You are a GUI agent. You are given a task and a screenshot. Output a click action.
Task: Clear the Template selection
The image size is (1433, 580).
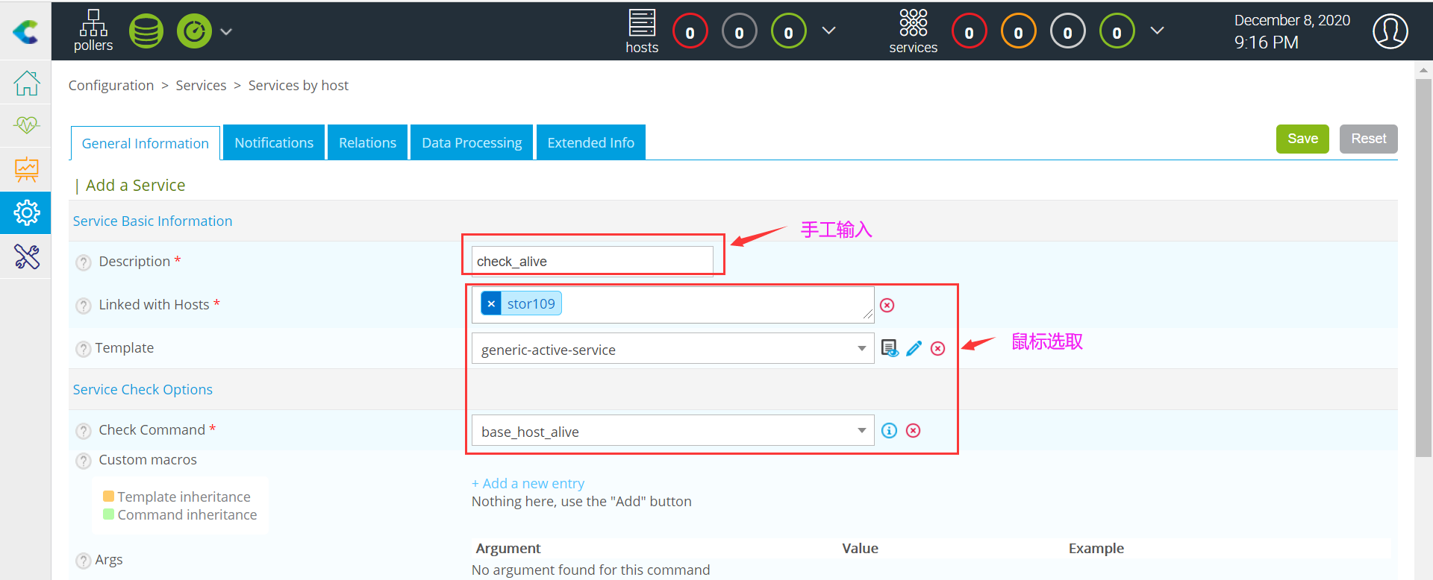coord(937,348)
